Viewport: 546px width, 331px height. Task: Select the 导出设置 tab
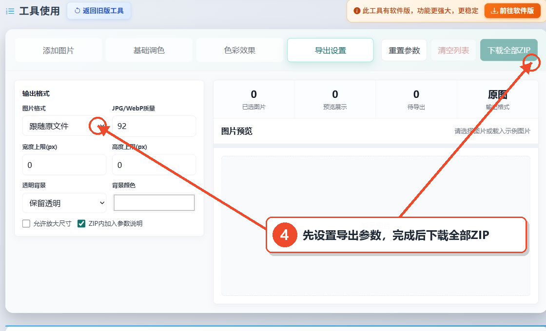[x=331, y=50]
